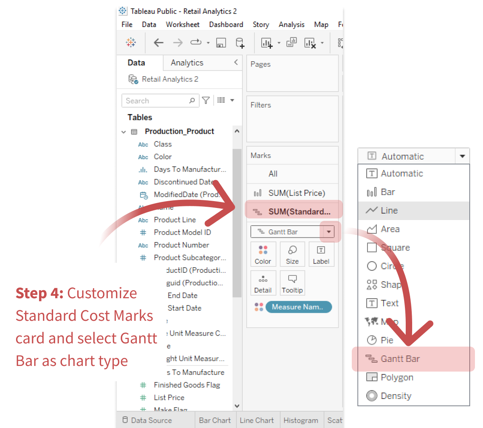The image size is (483, 428).
Task: Click the Undo back arrow
Action: pos(159,42)
